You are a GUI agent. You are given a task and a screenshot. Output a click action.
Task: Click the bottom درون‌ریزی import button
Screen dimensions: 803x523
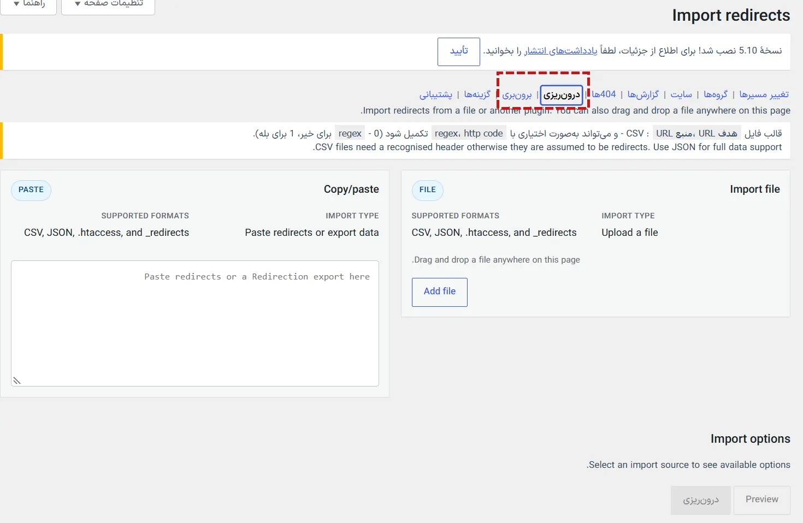[x=701, y=500]
